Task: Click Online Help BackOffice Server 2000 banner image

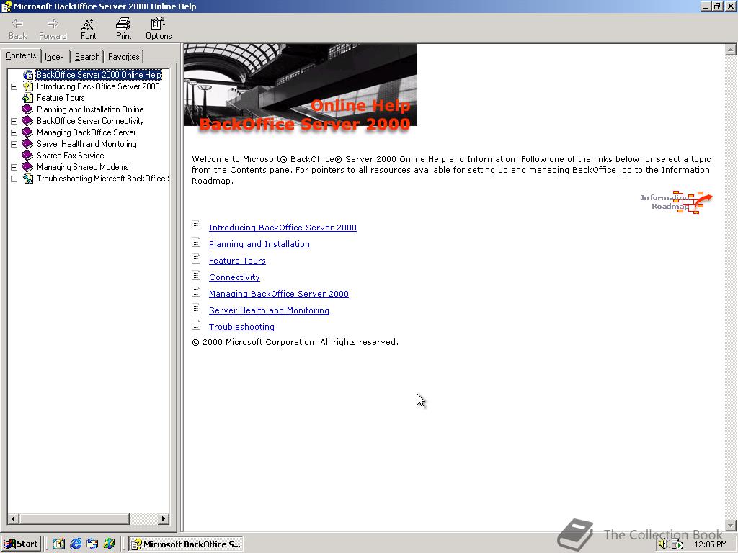Action: click(301, 87)
